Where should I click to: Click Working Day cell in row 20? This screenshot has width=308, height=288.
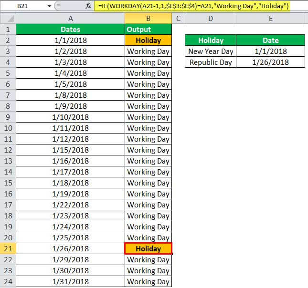pos(149,238)
